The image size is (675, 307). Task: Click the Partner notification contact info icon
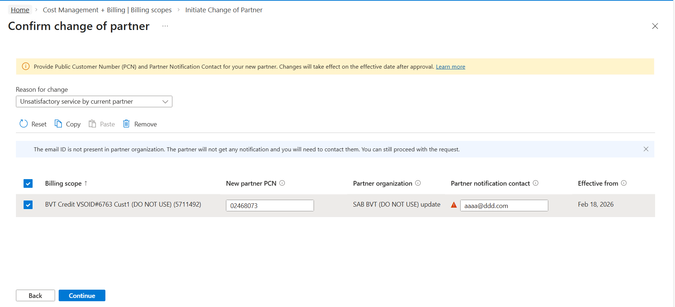click(x=536, y=183)
